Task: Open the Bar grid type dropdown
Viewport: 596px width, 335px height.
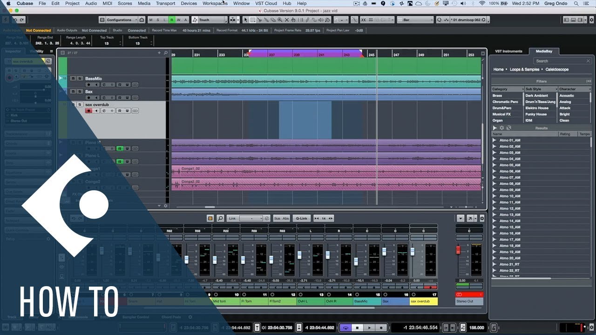Action: point(415,20)
